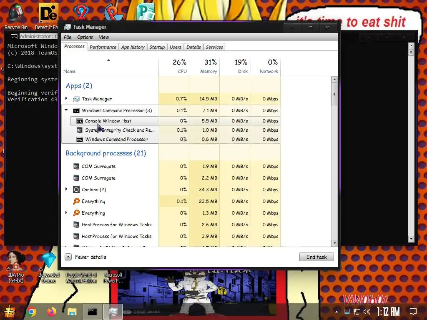Open the Detect It Easy desktop icon
This screenshot has width=427, height=320.
coord(48,17)
